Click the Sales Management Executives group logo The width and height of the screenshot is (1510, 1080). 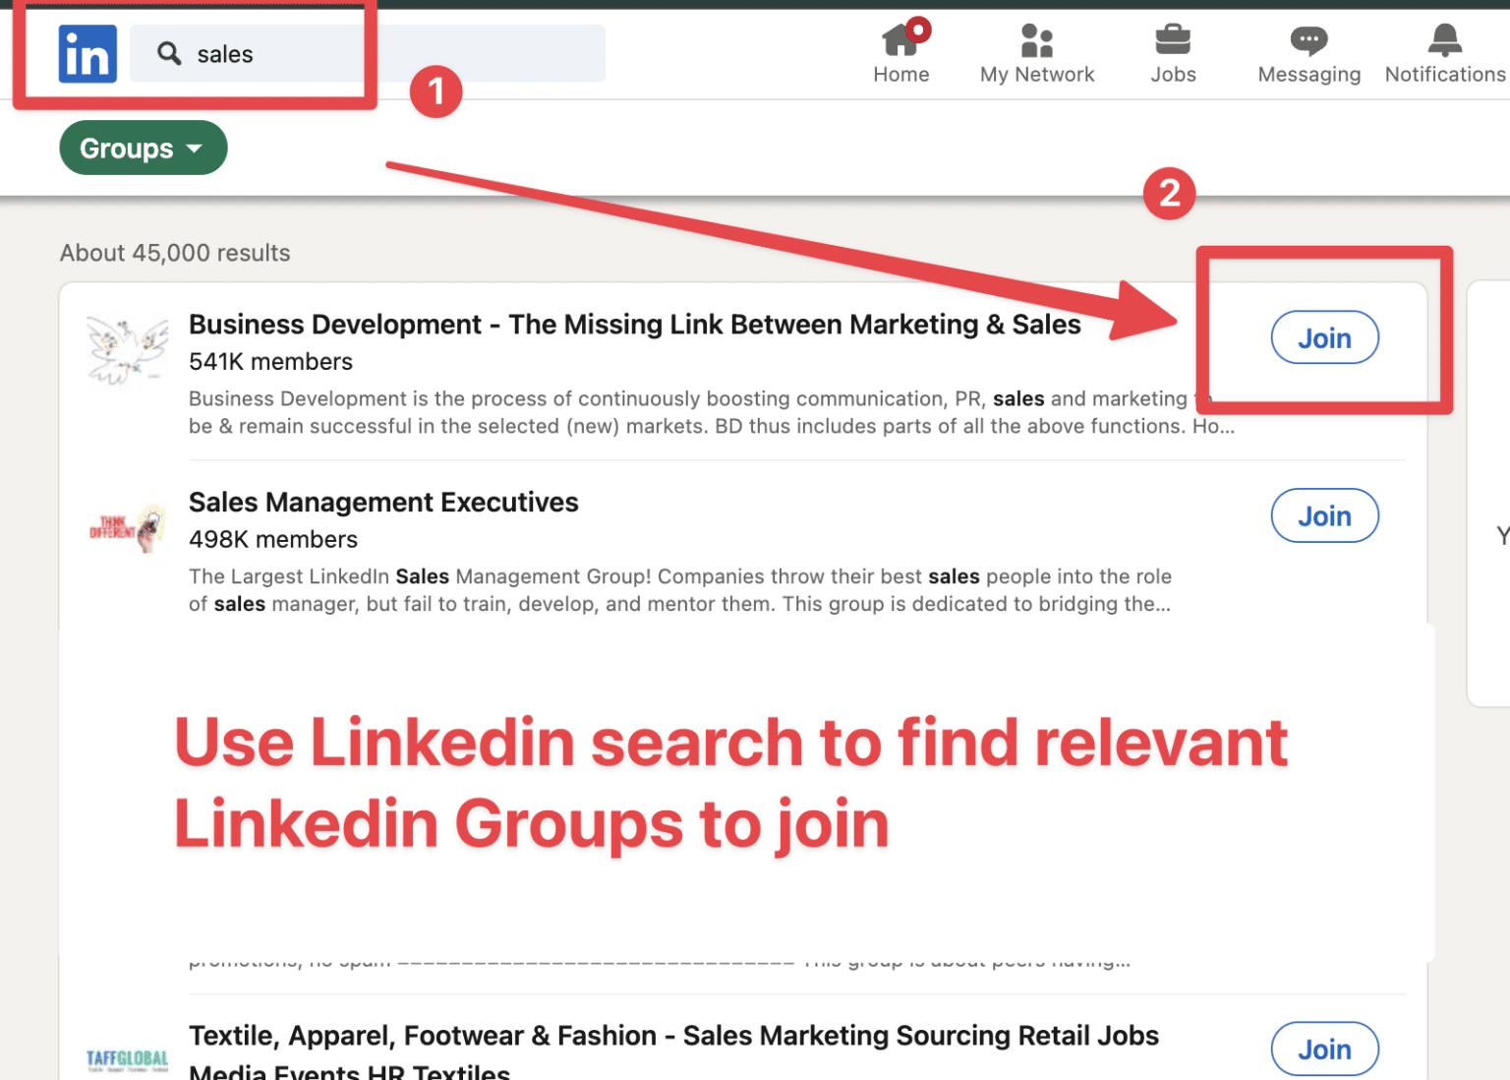click(x=126, y=526)
